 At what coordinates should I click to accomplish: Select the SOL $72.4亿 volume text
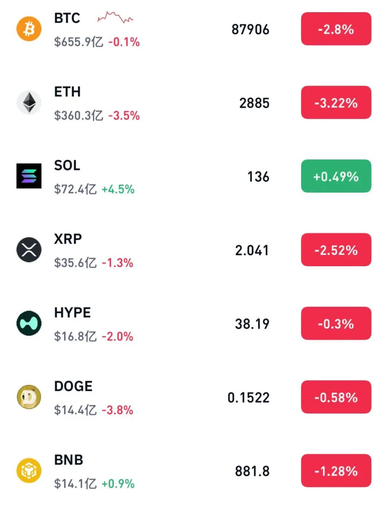[75, 189]
